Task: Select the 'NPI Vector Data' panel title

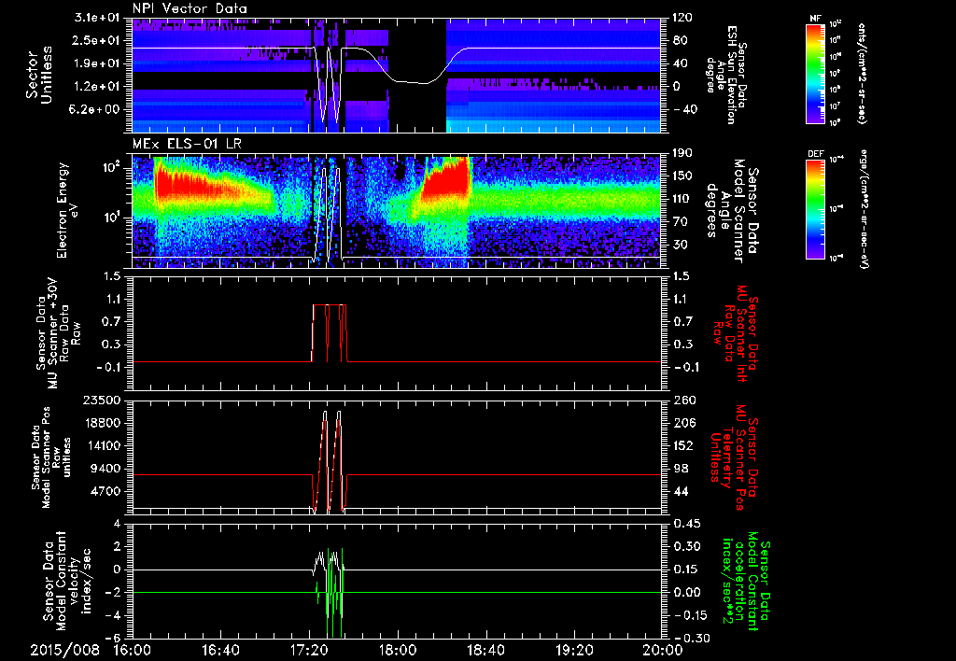Action: pos(190,8)
